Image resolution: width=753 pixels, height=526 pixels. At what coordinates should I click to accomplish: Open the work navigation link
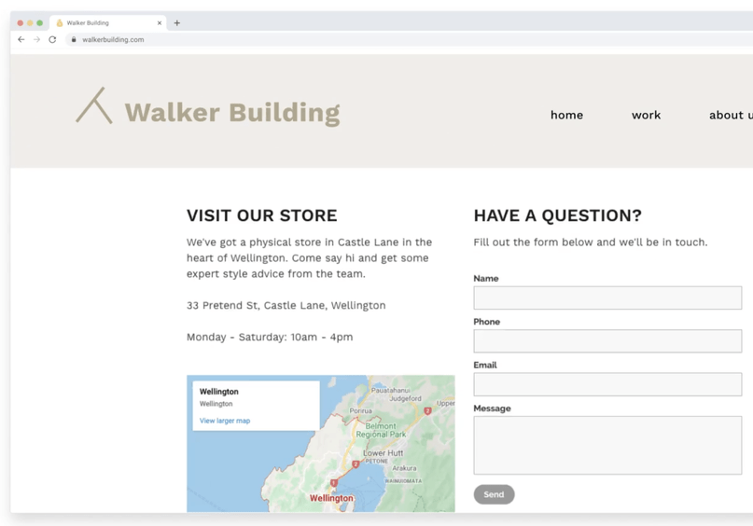coord(646,115)
